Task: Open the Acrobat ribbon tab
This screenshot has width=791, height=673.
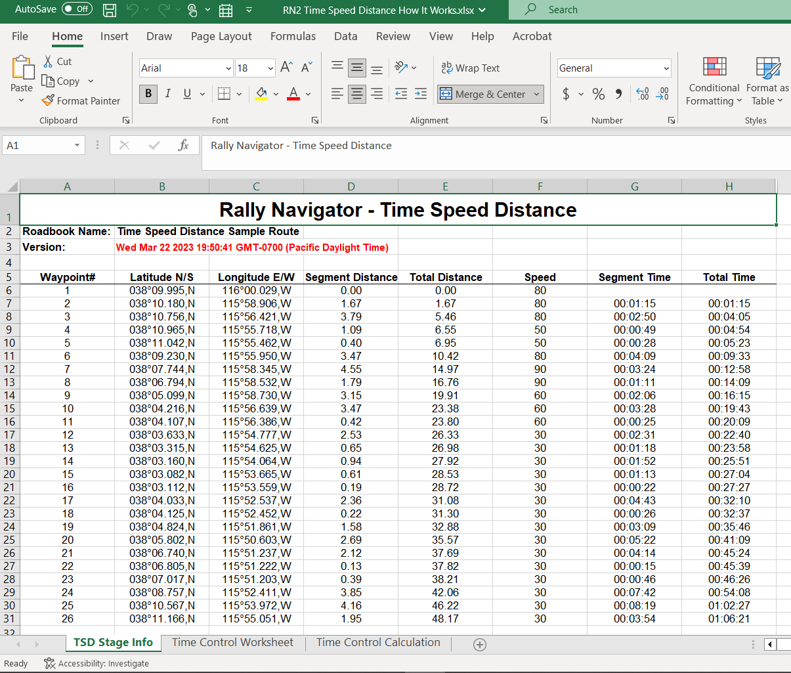Action: tap(532, 36)
